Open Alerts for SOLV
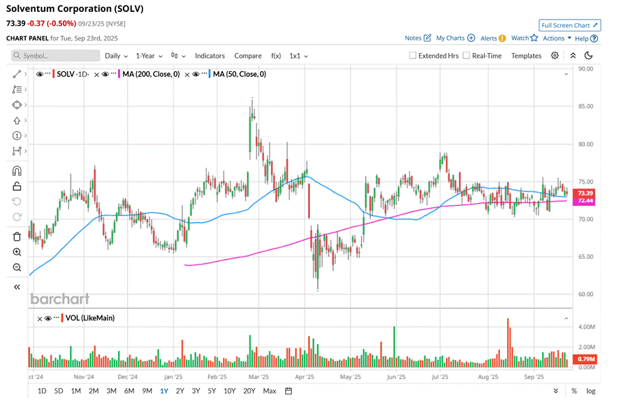 tap(493, 38)
